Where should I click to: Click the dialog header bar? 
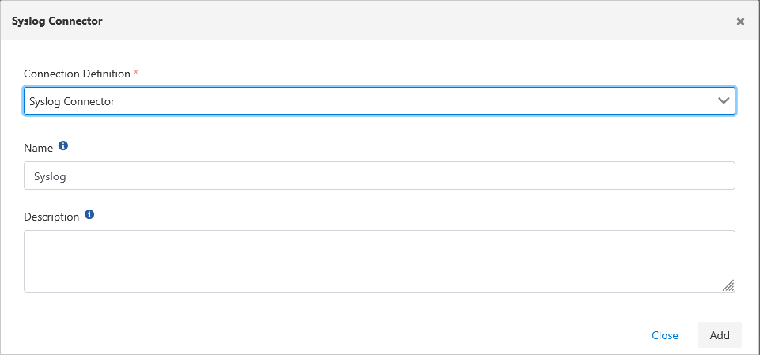point(395,21)
